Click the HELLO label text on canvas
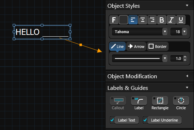194x130 pixels. coord(28,32)
